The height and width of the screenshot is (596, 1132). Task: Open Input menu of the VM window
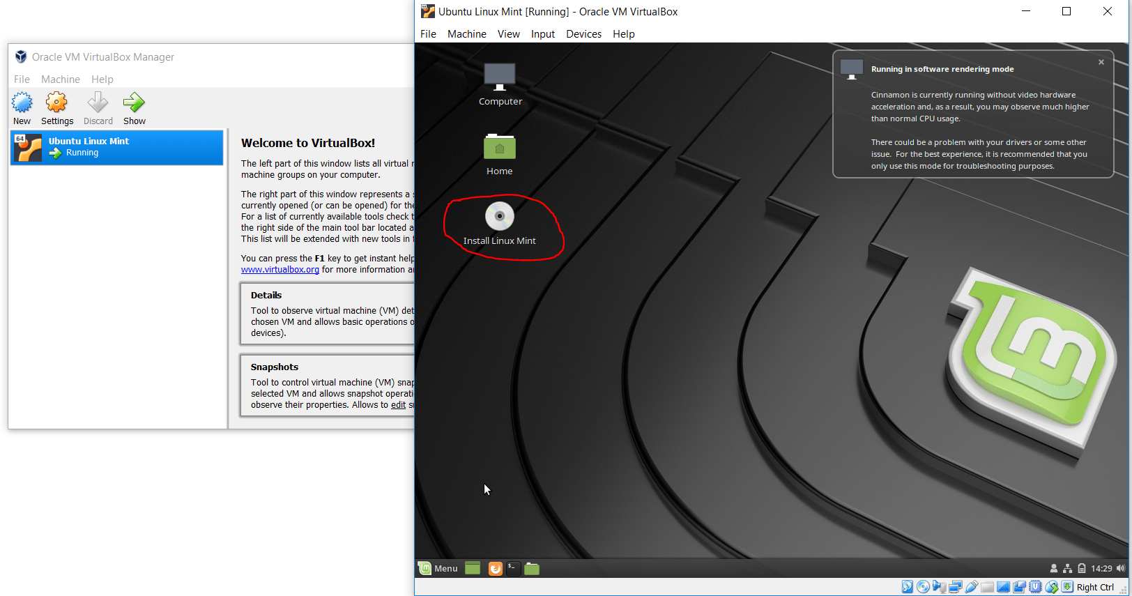(543, 34)
